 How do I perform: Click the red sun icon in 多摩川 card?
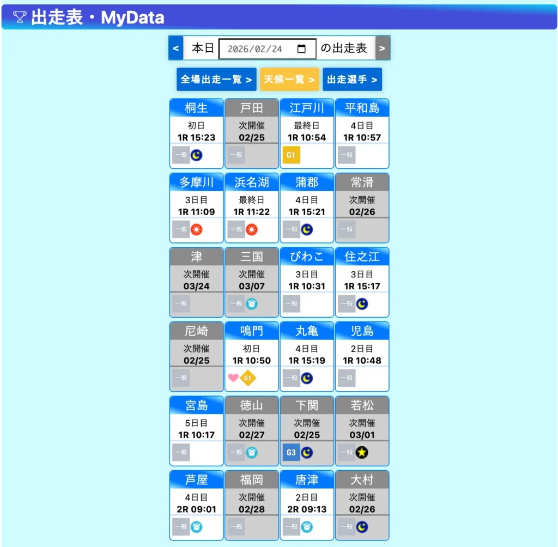pos(197,229)
